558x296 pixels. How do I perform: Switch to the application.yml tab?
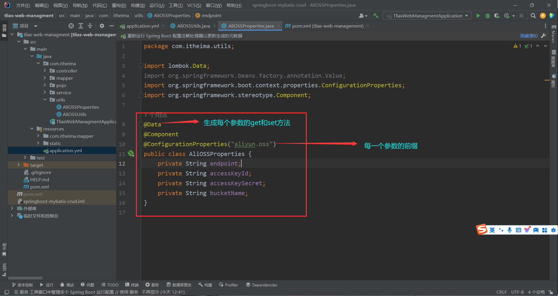[142, 26]
